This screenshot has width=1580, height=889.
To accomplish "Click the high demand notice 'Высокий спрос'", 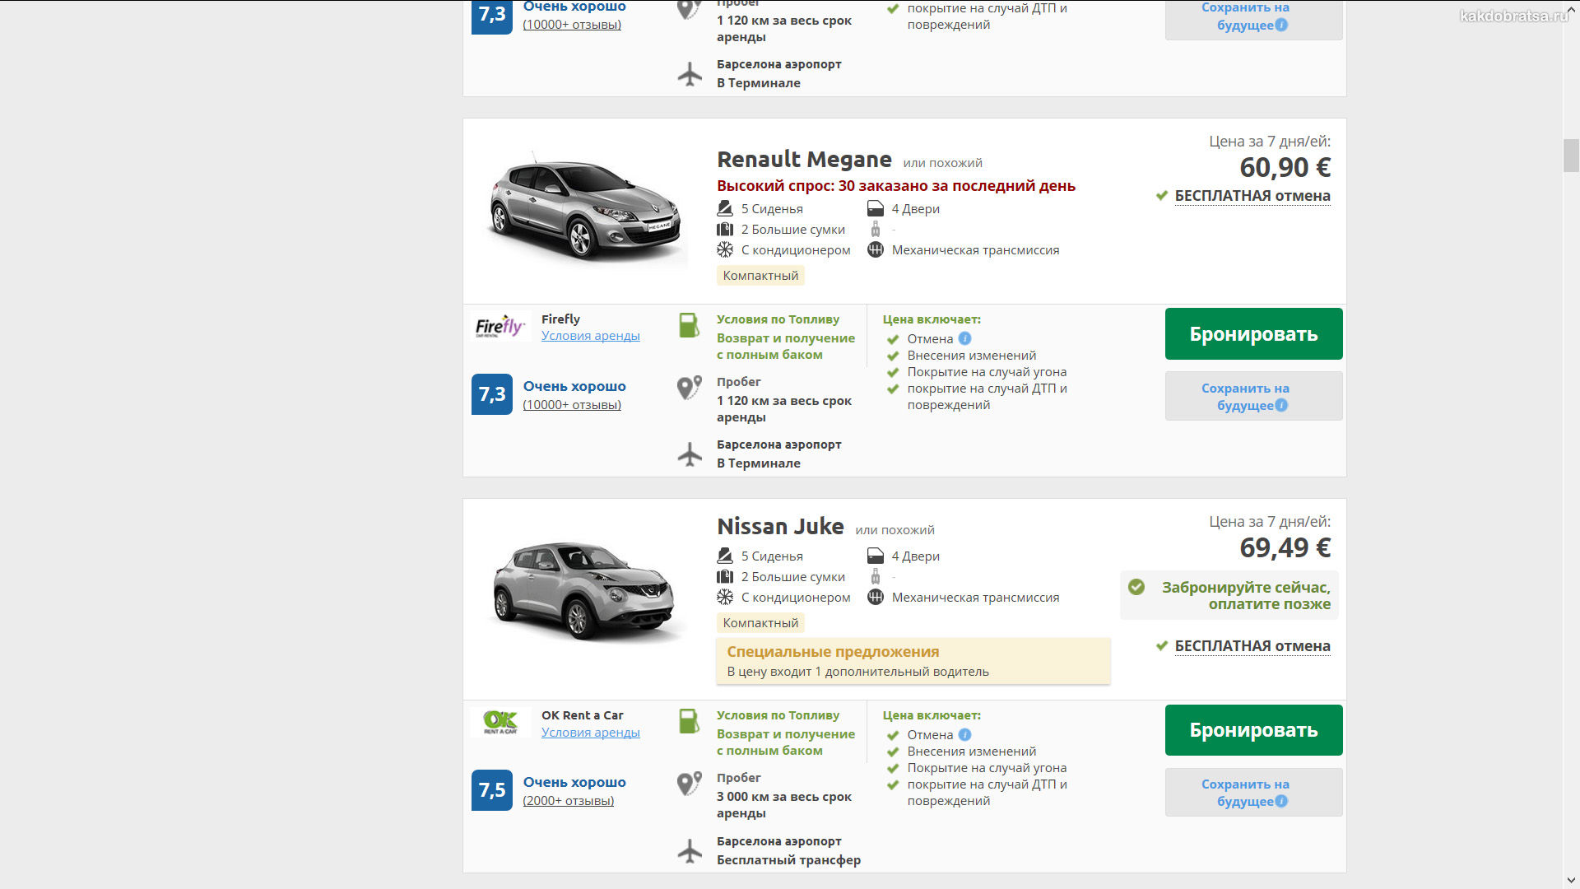I will [896, 186].
